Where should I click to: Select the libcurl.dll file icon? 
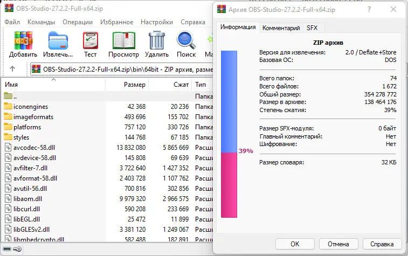8,209
